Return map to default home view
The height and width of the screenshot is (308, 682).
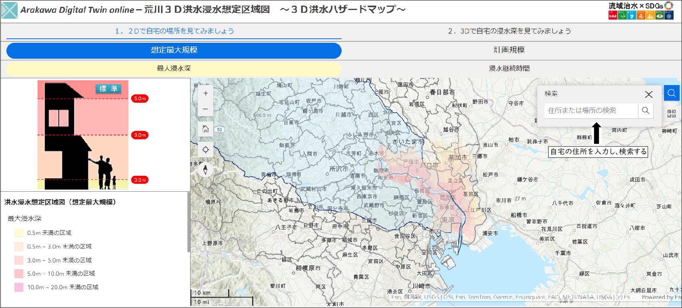point(205,129)
